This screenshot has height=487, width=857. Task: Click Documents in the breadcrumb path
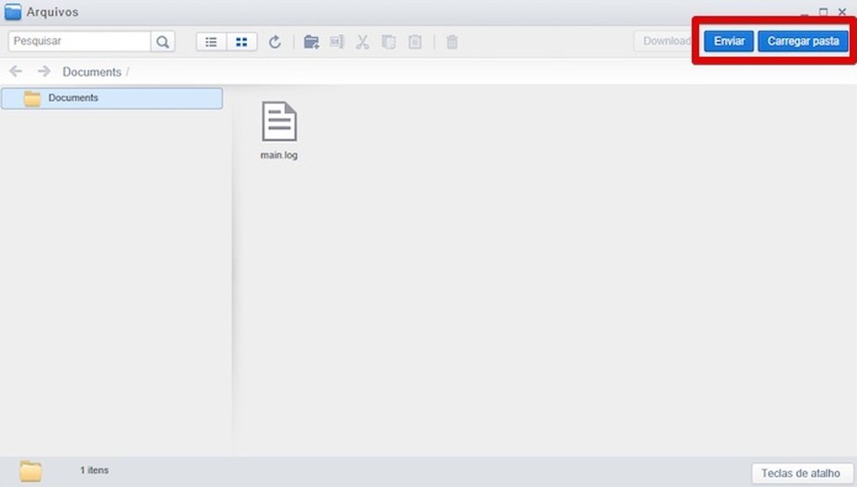click(x=91, y=72)
